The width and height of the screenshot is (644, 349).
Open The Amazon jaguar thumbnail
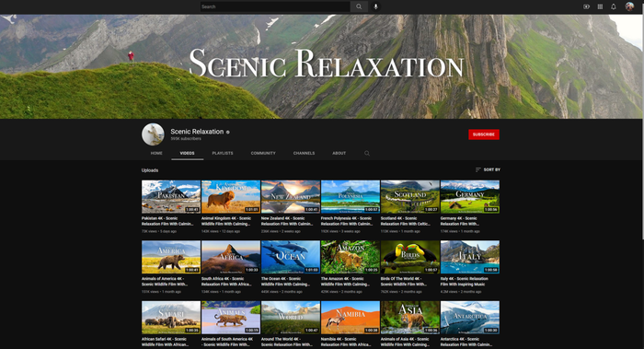pyautogui.click(x=351, y=257)
